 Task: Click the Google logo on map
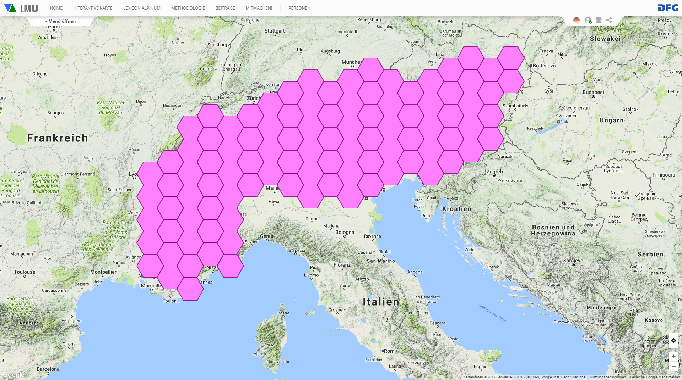pyautogui.click(x=13, y=375)
